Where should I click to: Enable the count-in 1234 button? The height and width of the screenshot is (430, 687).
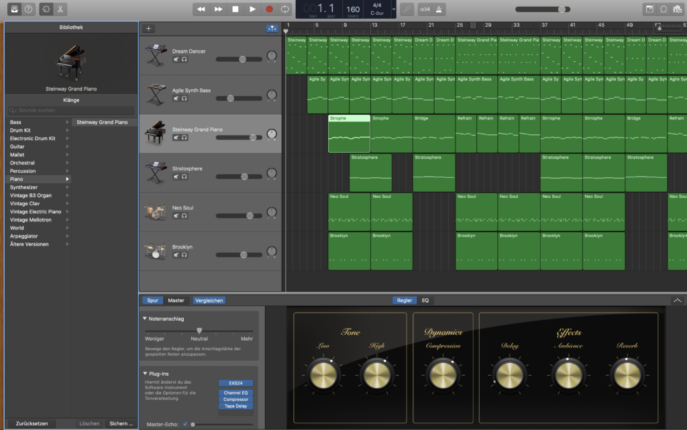425,9
